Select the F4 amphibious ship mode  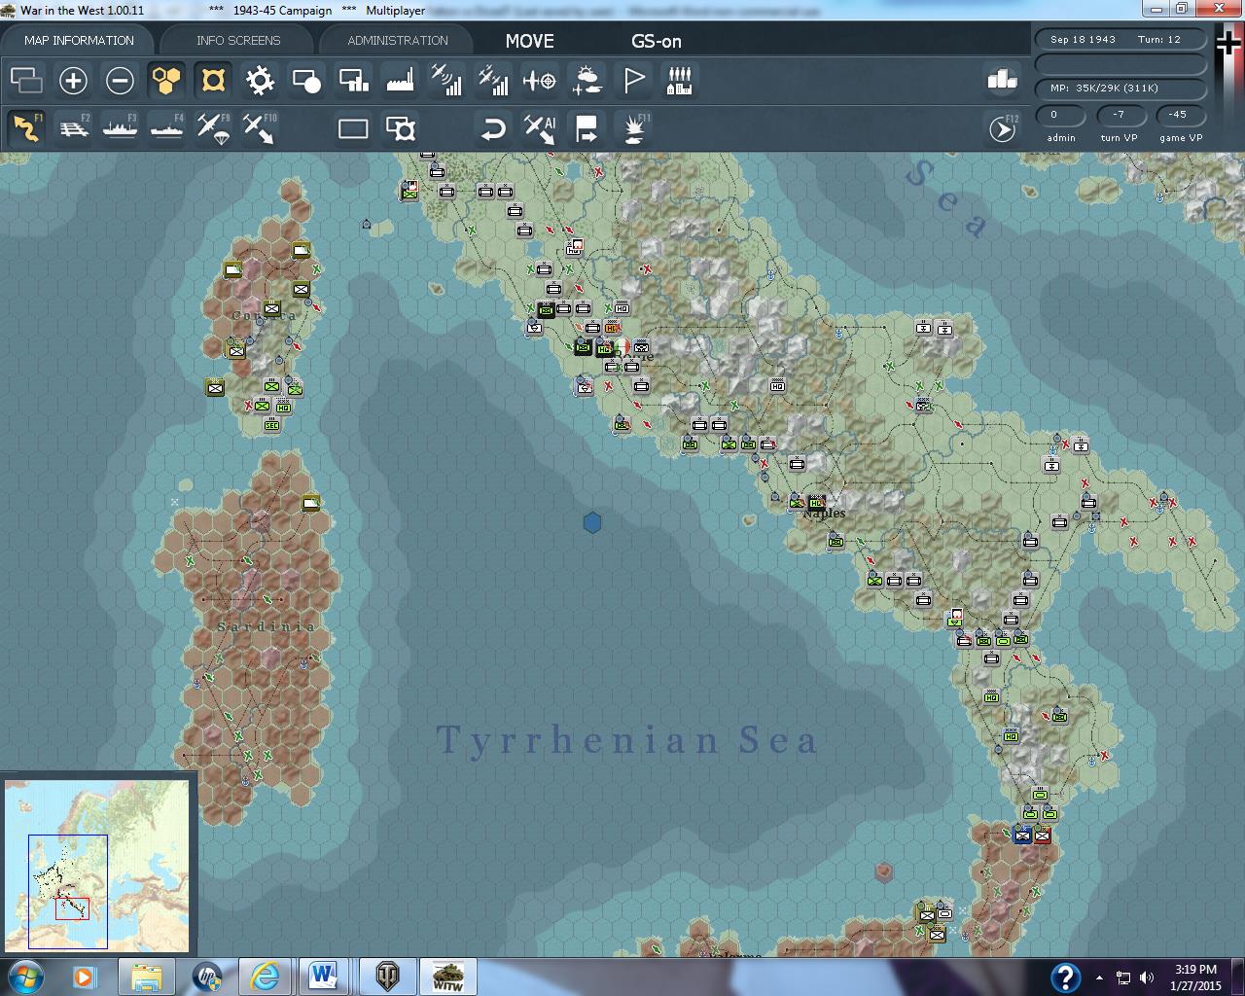pos(166,128)
